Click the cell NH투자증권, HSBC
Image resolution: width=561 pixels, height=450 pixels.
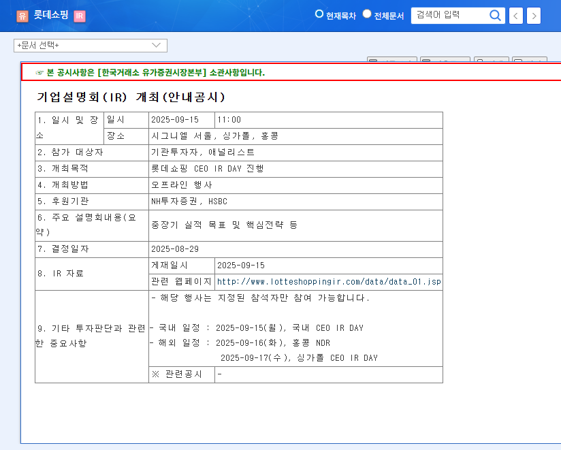[x=295, y=202]
